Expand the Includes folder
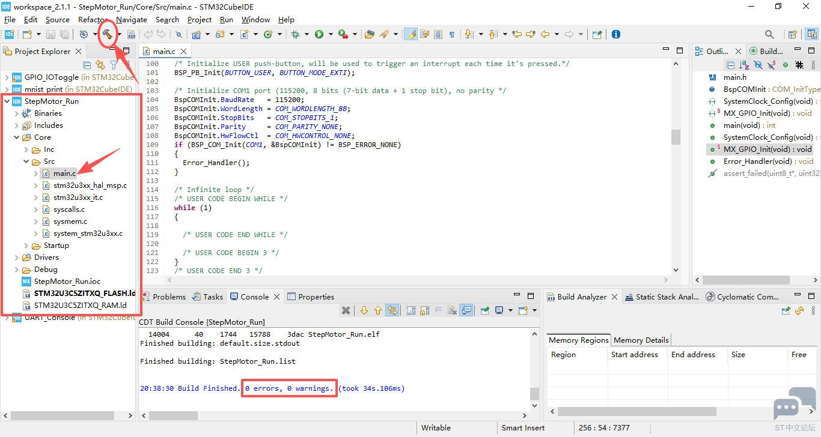821x437 pixels. pos(16,125)
